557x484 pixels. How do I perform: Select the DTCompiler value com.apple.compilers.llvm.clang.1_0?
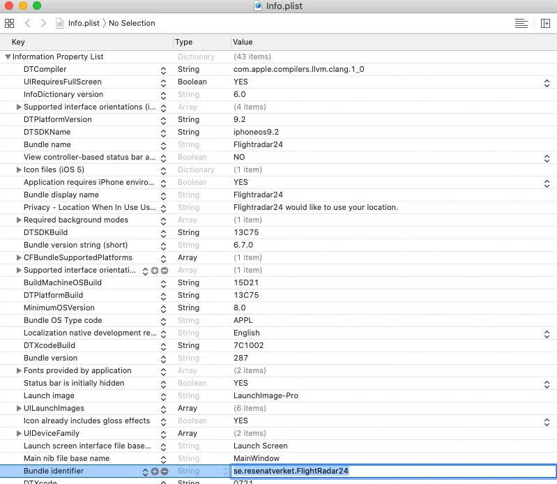pos(299,69)
